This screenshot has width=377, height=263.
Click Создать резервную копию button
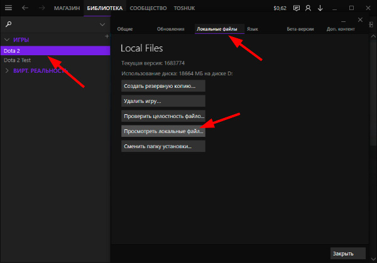pyautogui.click(x=163, y=86)
